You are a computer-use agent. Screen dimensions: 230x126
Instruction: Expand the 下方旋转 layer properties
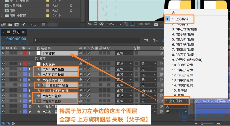(x=21, y=64)
